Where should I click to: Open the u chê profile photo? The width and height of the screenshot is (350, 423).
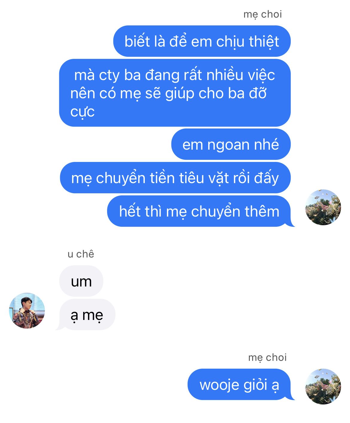27,310
